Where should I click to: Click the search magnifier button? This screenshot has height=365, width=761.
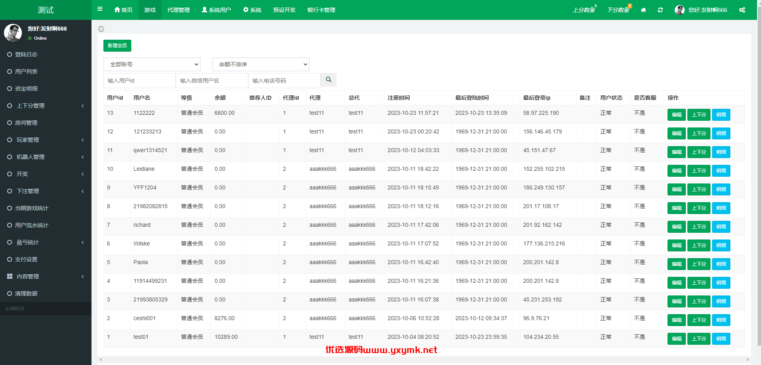tap(329, 80)
